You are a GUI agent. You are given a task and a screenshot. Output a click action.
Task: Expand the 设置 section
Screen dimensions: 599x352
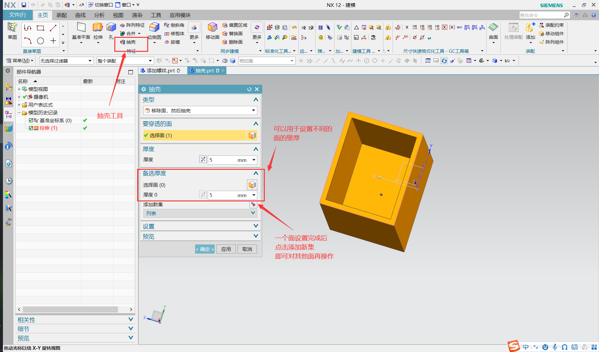coord(256,226)
